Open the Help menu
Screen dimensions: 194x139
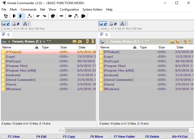109,10
